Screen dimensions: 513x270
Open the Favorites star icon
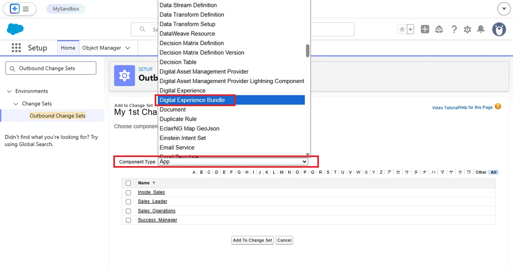tap(402, 29)
